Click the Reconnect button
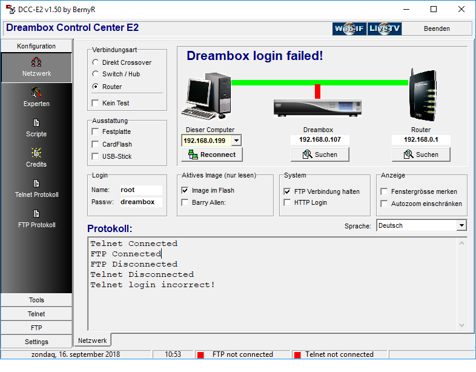The image size is (476, 372). [x=212, y=154]
